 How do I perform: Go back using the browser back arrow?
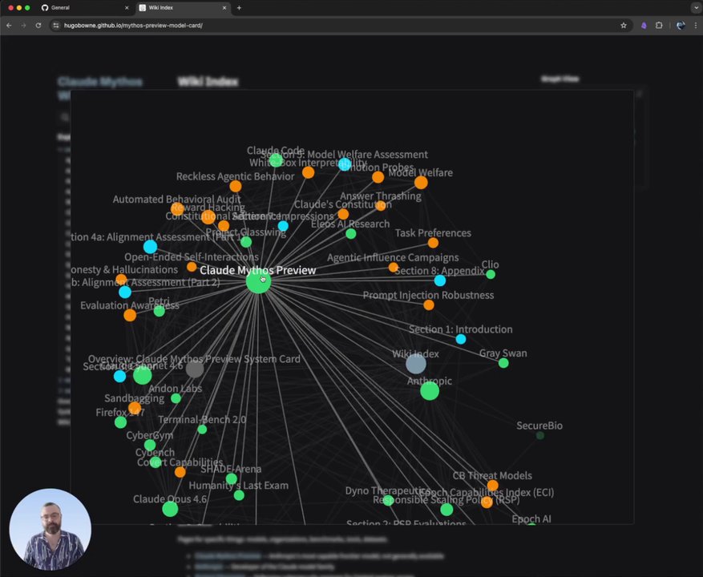tap(9, 26)
